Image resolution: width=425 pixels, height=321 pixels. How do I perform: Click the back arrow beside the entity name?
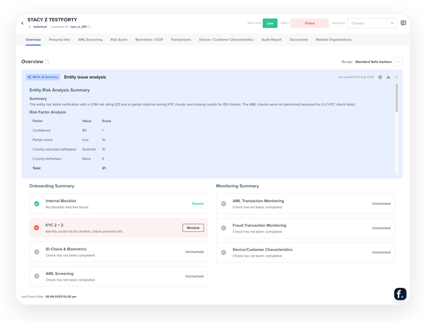[22, 23]
